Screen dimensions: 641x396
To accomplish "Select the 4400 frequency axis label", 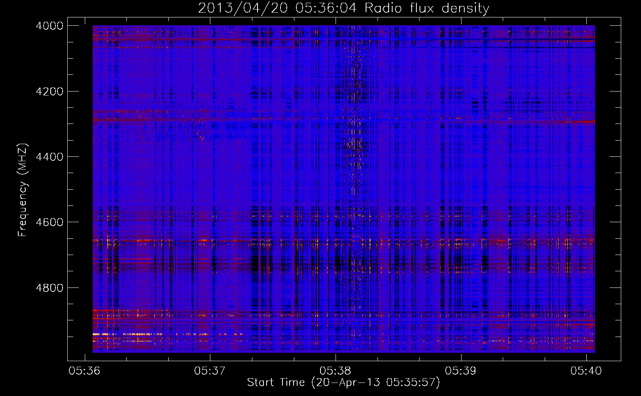I will (50, 157).
